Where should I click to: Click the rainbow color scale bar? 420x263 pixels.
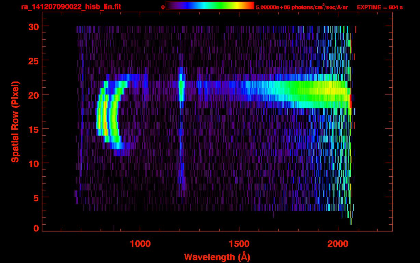(x=210, y=5)
